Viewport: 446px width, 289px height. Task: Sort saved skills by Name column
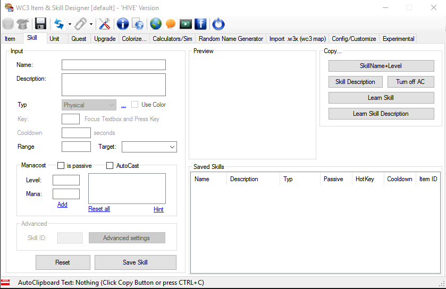209,179
